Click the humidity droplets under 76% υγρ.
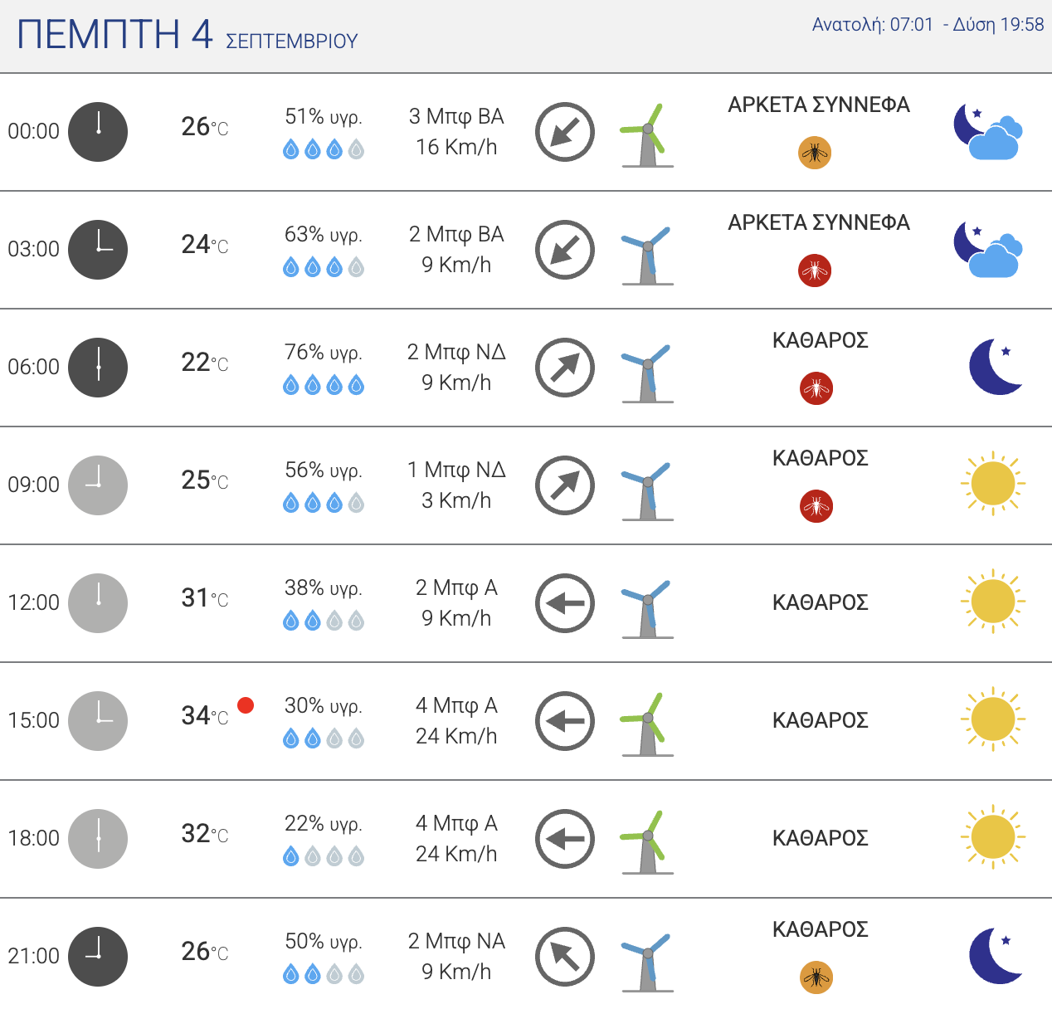Image resolution: width=1052 pixels, height=1009 pixels. coord(324,385)
